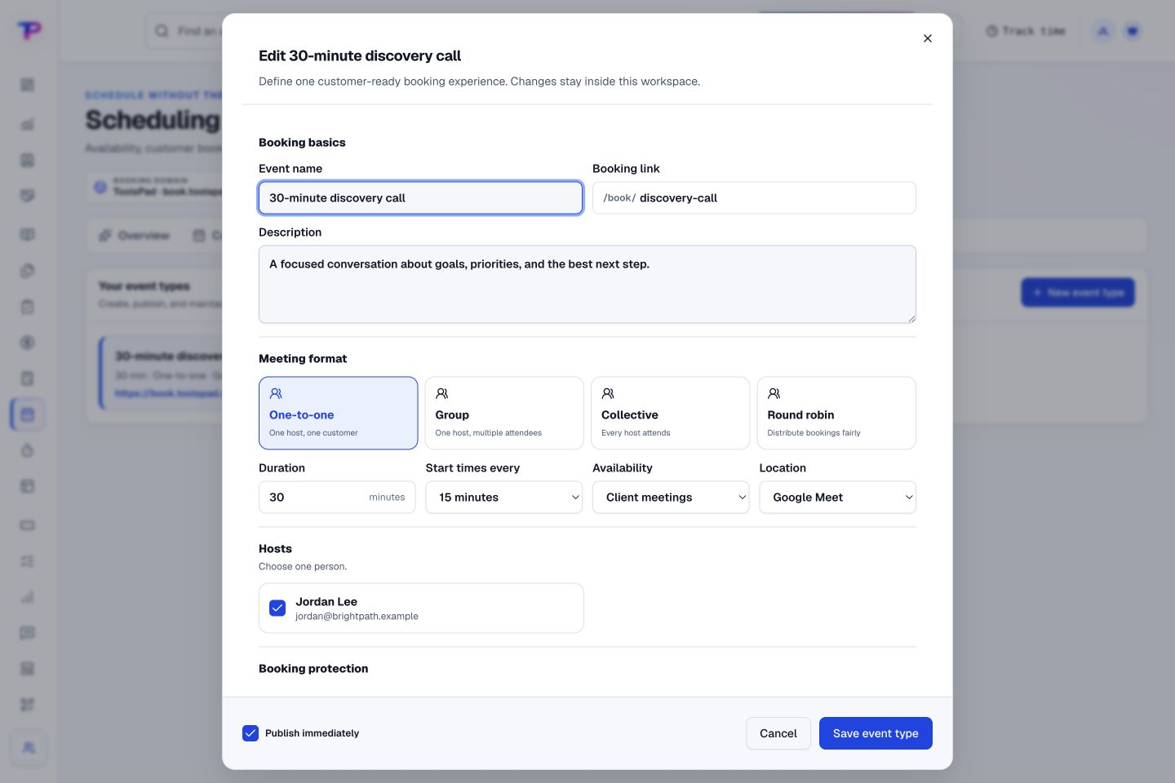Open the Availability dropdown
This screenshot has height=783, width=1175.
(671, 498)
